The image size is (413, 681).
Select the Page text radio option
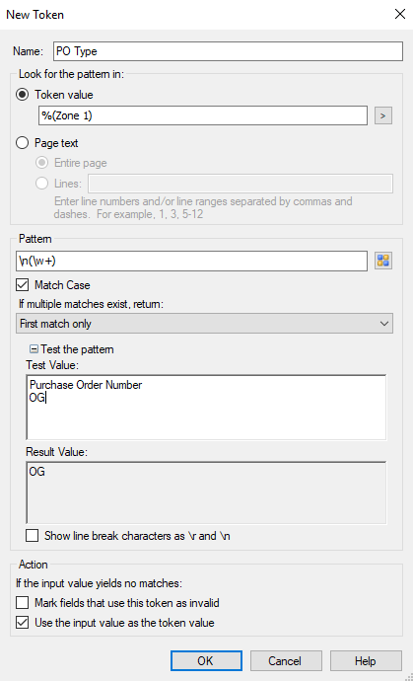(22, 143)
